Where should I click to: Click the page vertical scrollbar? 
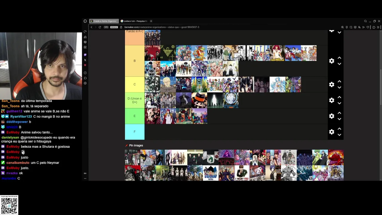381,87
